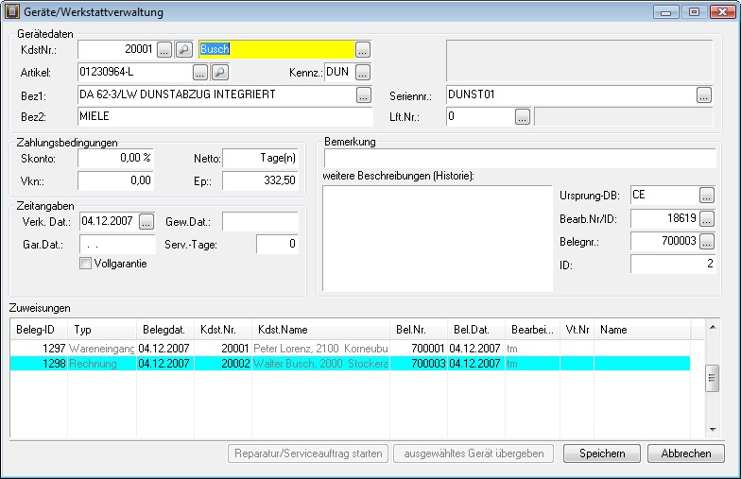Viewport: 741px width, 479px height.
Task: Open the ellipsis lookup beside the yellow Busch field
Action: pos(363,49)
